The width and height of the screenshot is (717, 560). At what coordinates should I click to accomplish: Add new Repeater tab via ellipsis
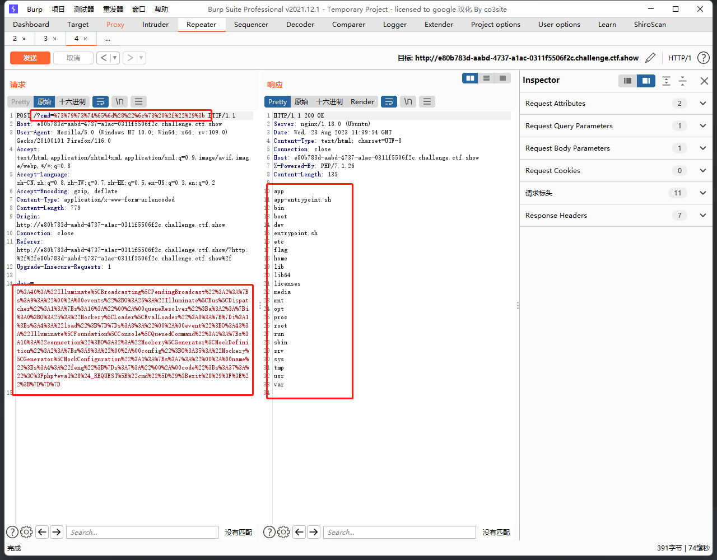(x=108, y=39)
